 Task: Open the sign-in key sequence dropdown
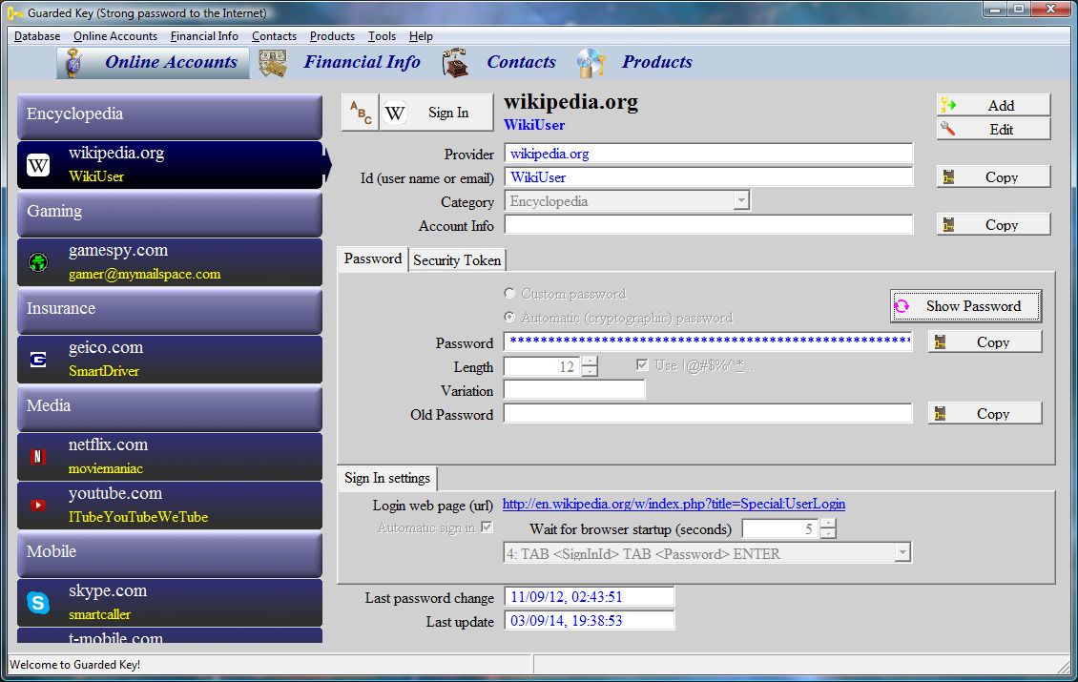click(902, 552)
